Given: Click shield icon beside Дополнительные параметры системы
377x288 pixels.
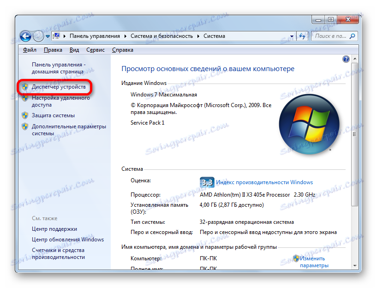Looking at the screenshot, I should click(25, 126).
